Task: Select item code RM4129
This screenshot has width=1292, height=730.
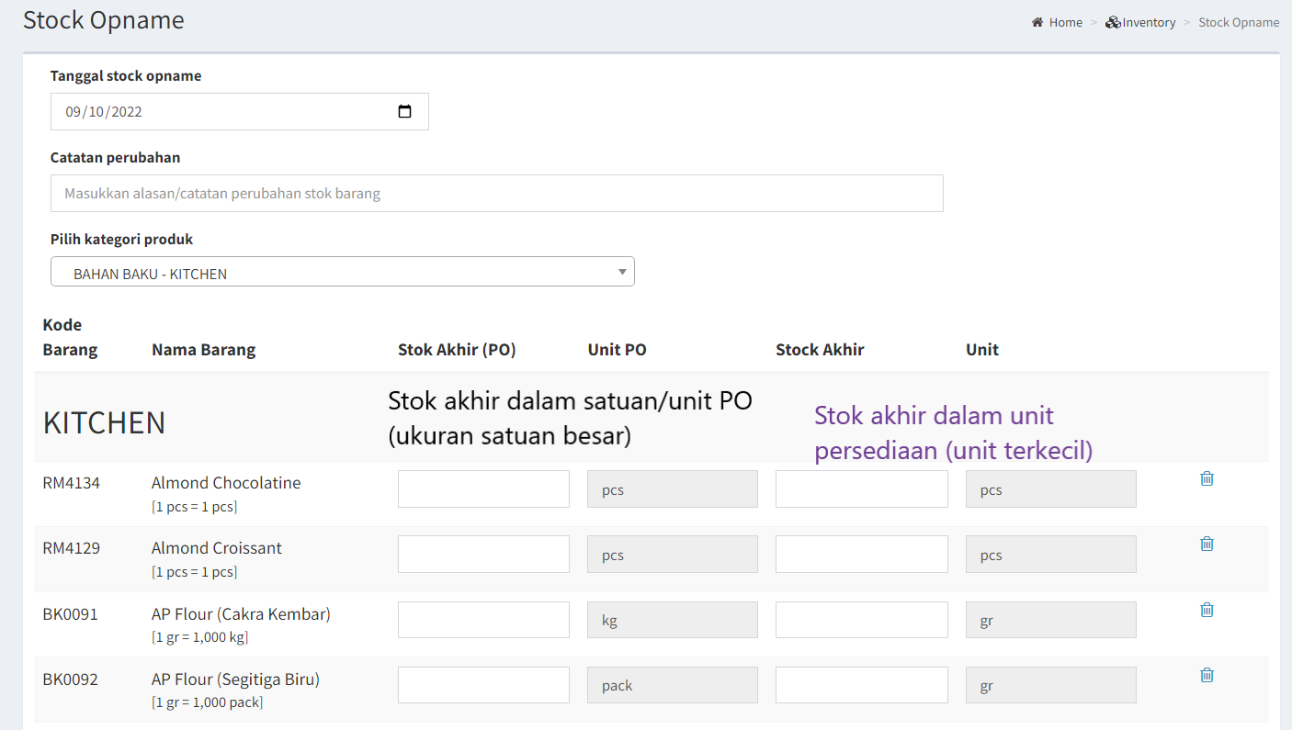Action: 71,547
